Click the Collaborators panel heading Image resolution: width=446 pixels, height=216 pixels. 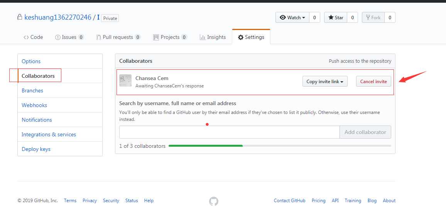(136, 61)
